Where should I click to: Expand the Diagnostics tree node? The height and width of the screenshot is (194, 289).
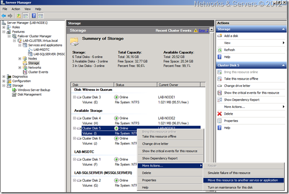[4, 77]
